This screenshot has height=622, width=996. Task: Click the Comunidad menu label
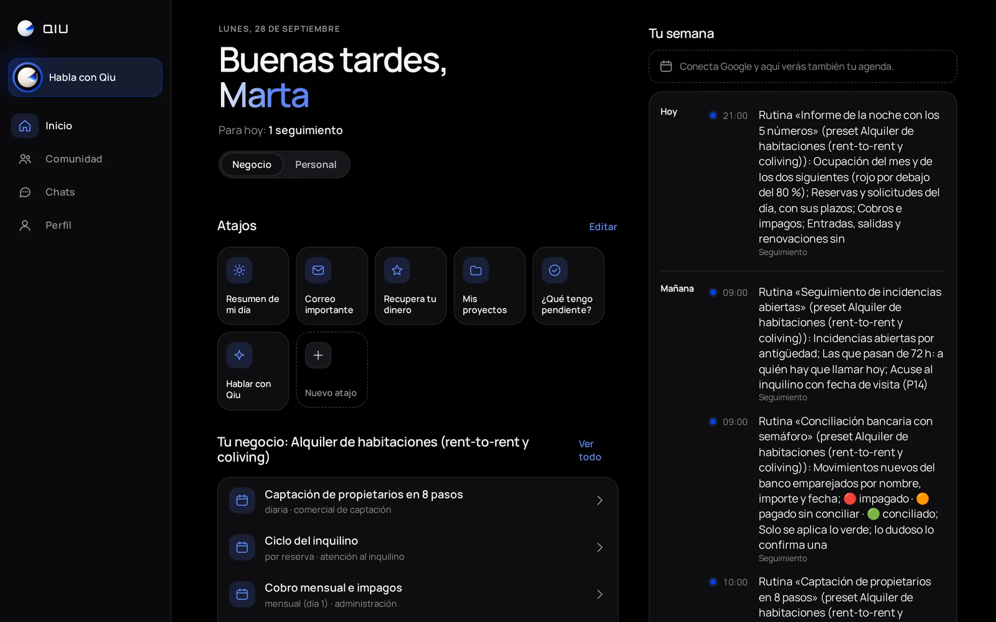(73, 159)
